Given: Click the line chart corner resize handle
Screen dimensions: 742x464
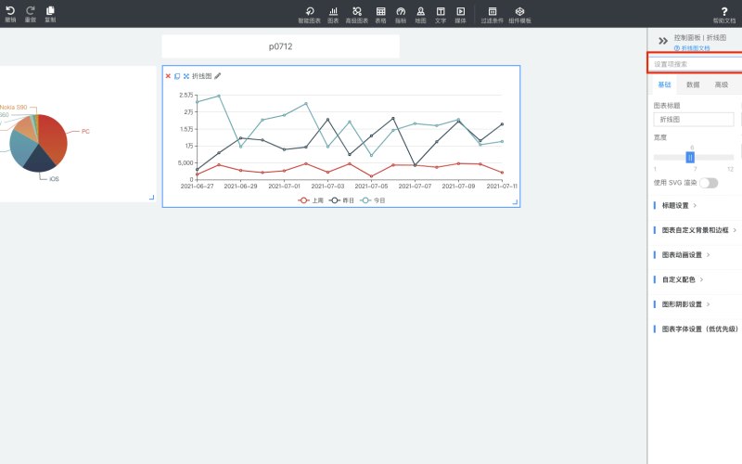Looking at the screenshot, I should (x=516, y=202).
